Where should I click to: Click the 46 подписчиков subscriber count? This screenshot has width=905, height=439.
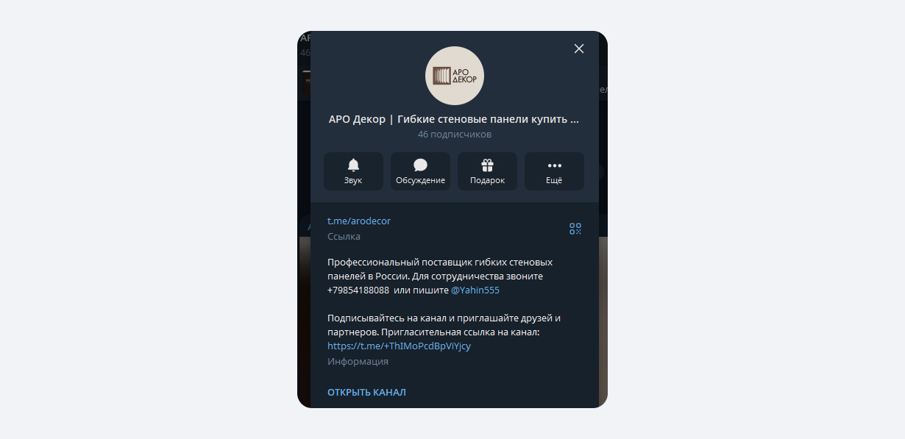(455, 135)
